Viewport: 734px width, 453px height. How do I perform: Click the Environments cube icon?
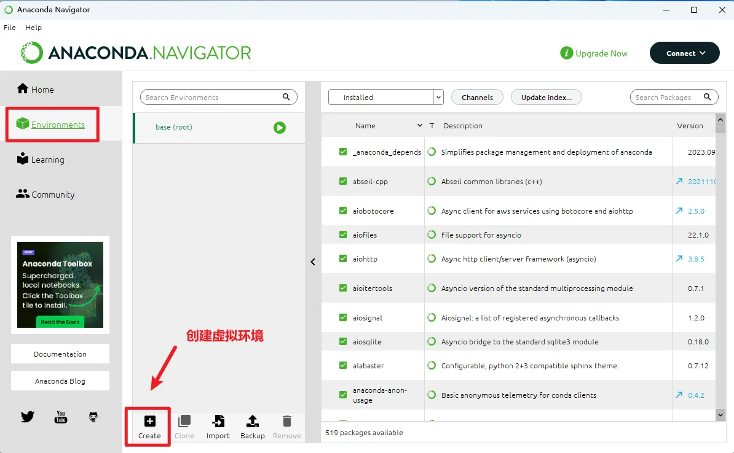23,123
